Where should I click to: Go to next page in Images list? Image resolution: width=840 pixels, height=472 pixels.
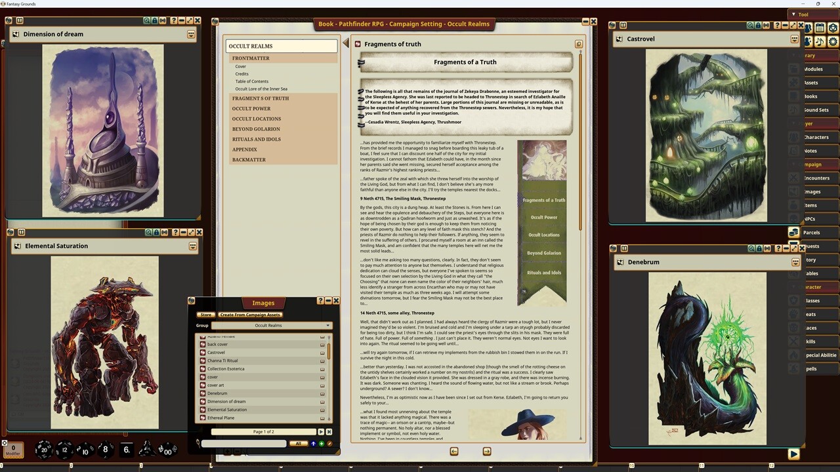321,431
